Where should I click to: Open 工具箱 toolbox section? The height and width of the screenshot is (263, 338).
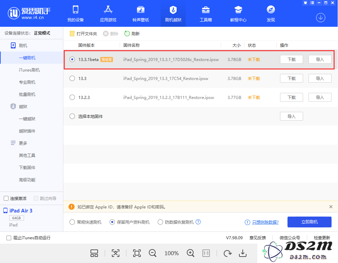[206, 14]
